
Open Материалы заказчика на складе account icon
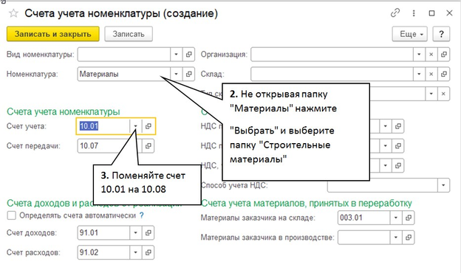(x=409, y=218)
